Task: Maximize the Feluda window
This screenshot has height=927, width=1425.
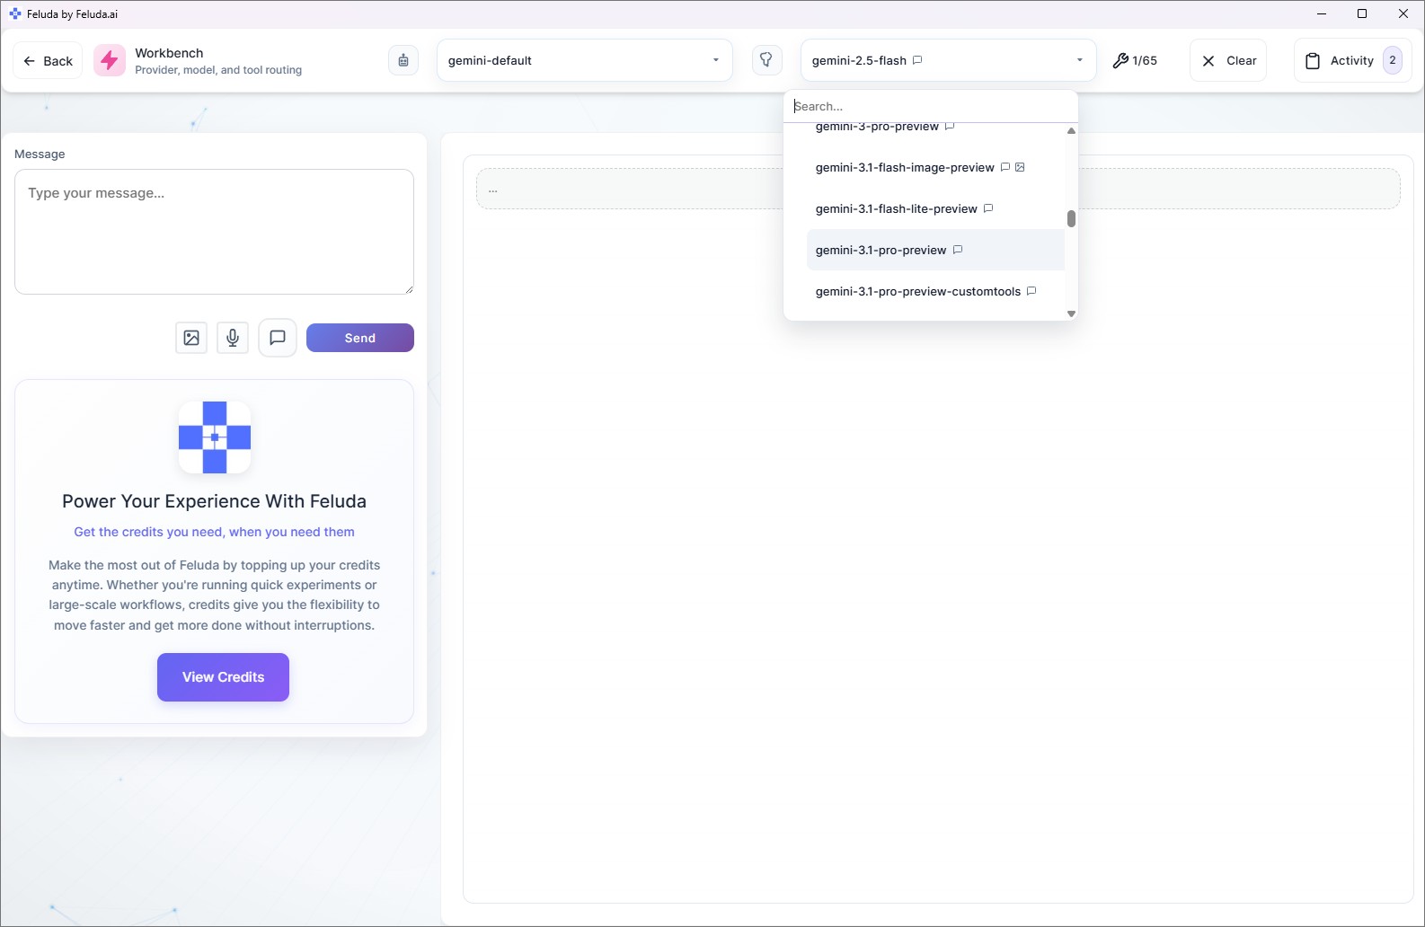Action: (1362, 13)
